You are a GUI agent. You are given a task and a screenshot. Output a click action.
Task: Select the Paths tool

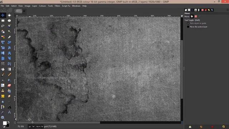point(3,107)
